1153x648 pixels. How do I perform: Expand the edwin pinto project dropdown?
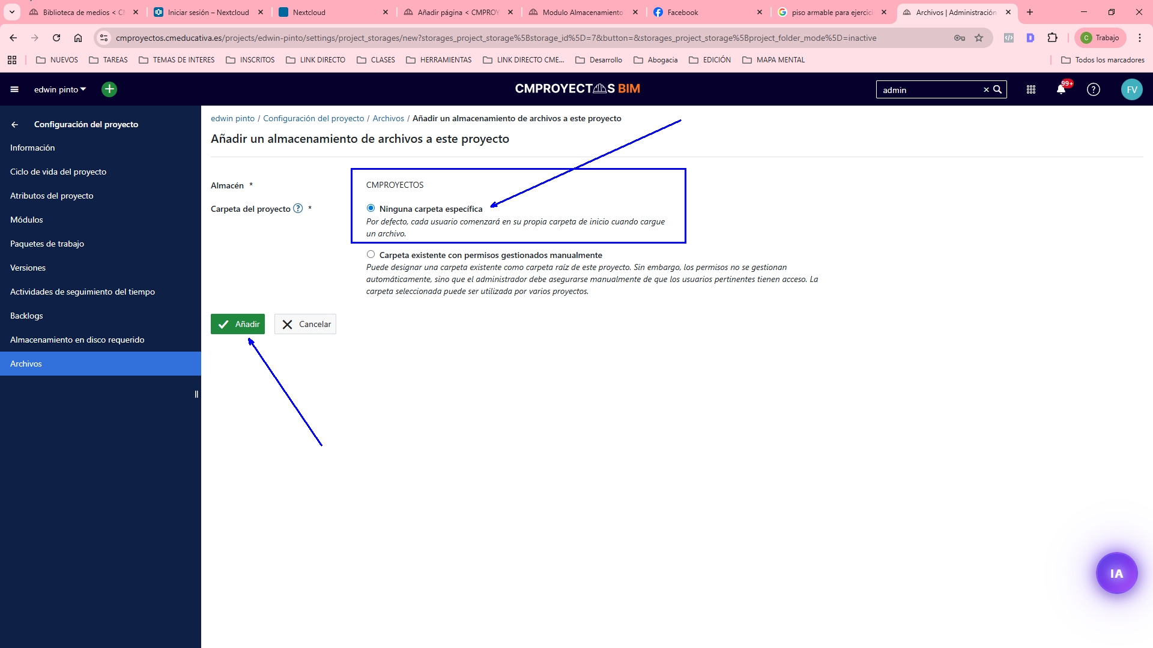click(x=60, y=89)
